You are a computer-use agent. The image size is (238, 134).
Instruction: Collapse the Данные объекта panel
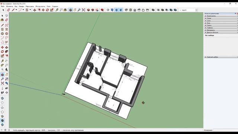click(x=221, y=32)
